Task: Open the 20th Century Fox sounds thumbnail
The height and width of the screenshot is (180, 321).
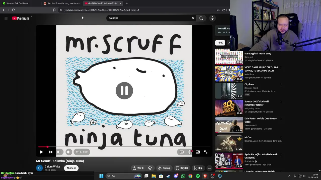Action: tap(229, 108)
